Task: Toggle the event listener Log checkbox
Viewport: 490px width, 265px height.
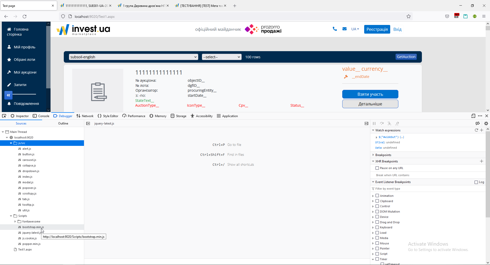Action: (476, 182)
